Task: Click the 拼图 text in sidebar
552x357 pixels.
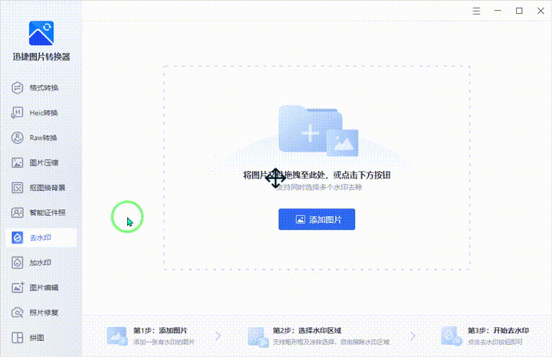Action: [x=37, y=338]
